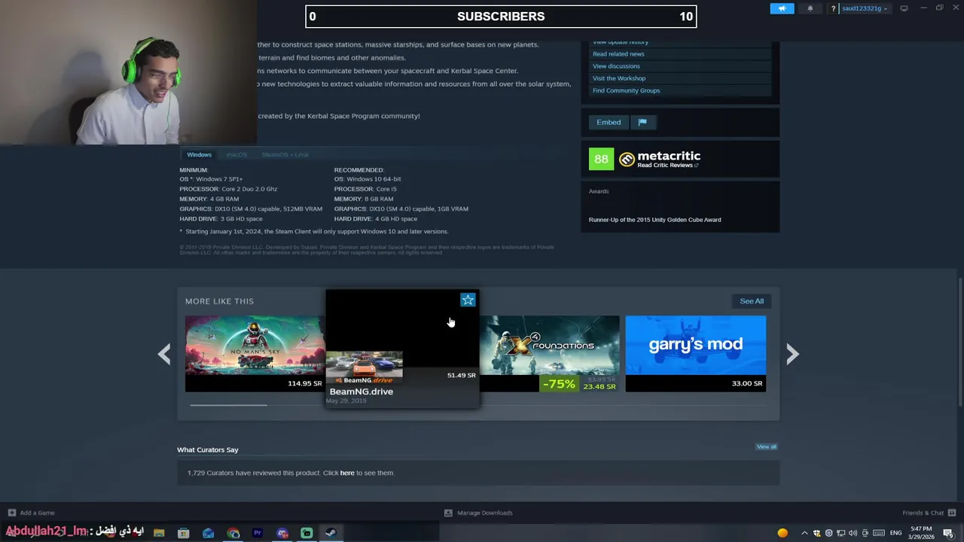Screen dimensions: 964x542
Task: Open Visit the Workshop link
Action: coord(619,78)
